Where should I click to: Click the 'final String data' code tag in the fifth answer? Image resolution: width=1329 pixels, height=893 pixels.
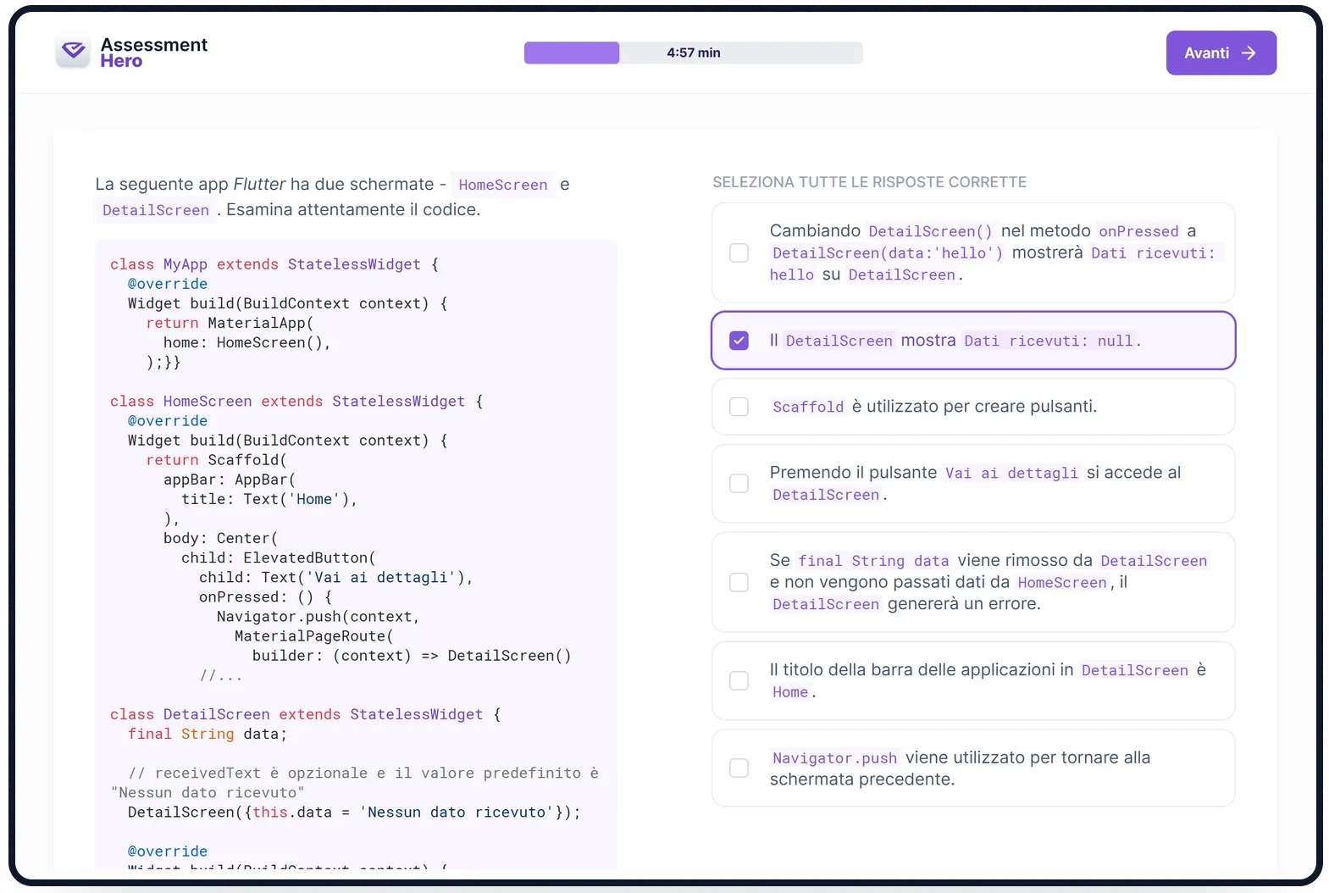[873, 561]
